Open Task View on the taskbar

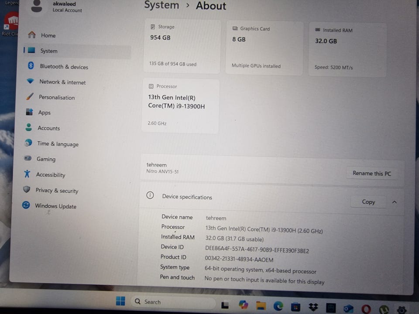225,305
